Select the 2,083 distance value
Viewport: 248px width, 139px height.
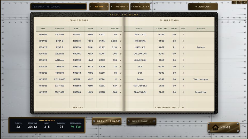coord(114,41)
